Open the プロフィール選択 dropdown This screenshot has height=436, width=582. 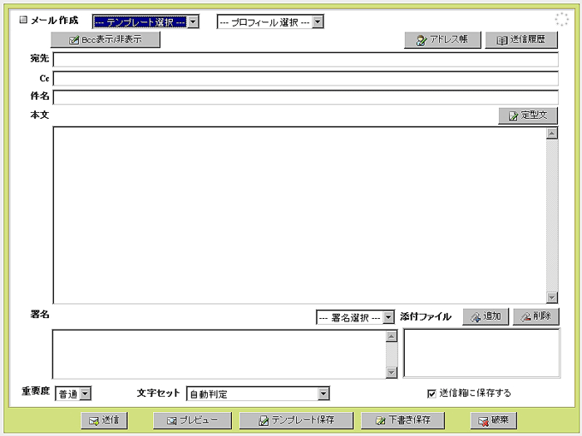[x=270, y=22]
